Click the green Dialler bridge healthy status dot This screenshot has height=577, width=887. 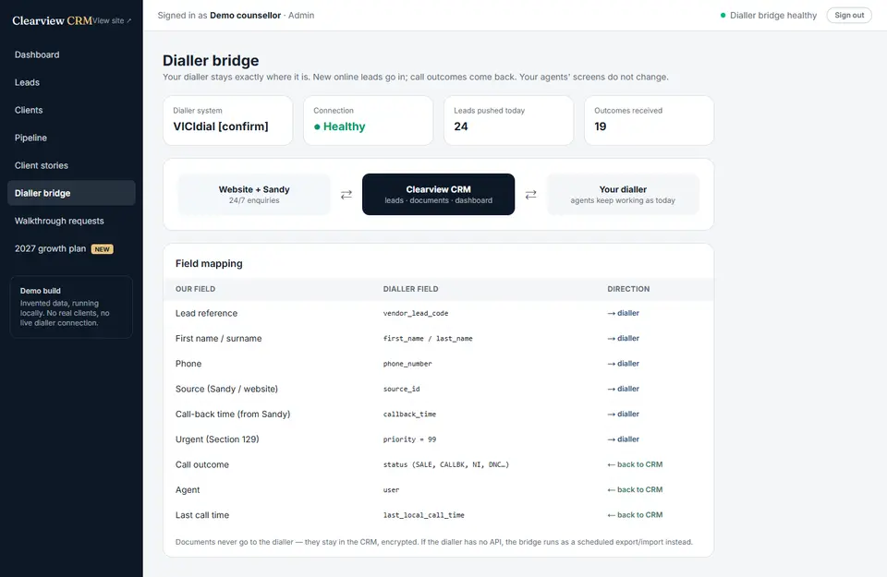(723, 16)
